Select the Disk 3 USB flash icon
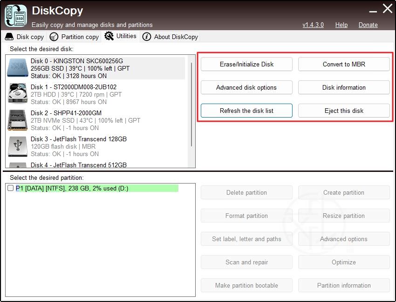 click(18, 146)
